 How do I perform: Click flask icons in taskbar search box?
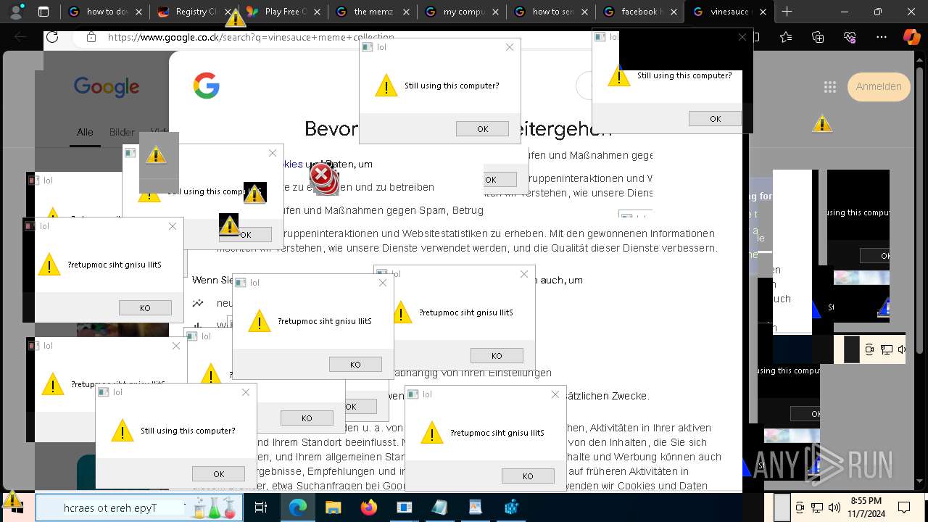click(215, 508)
